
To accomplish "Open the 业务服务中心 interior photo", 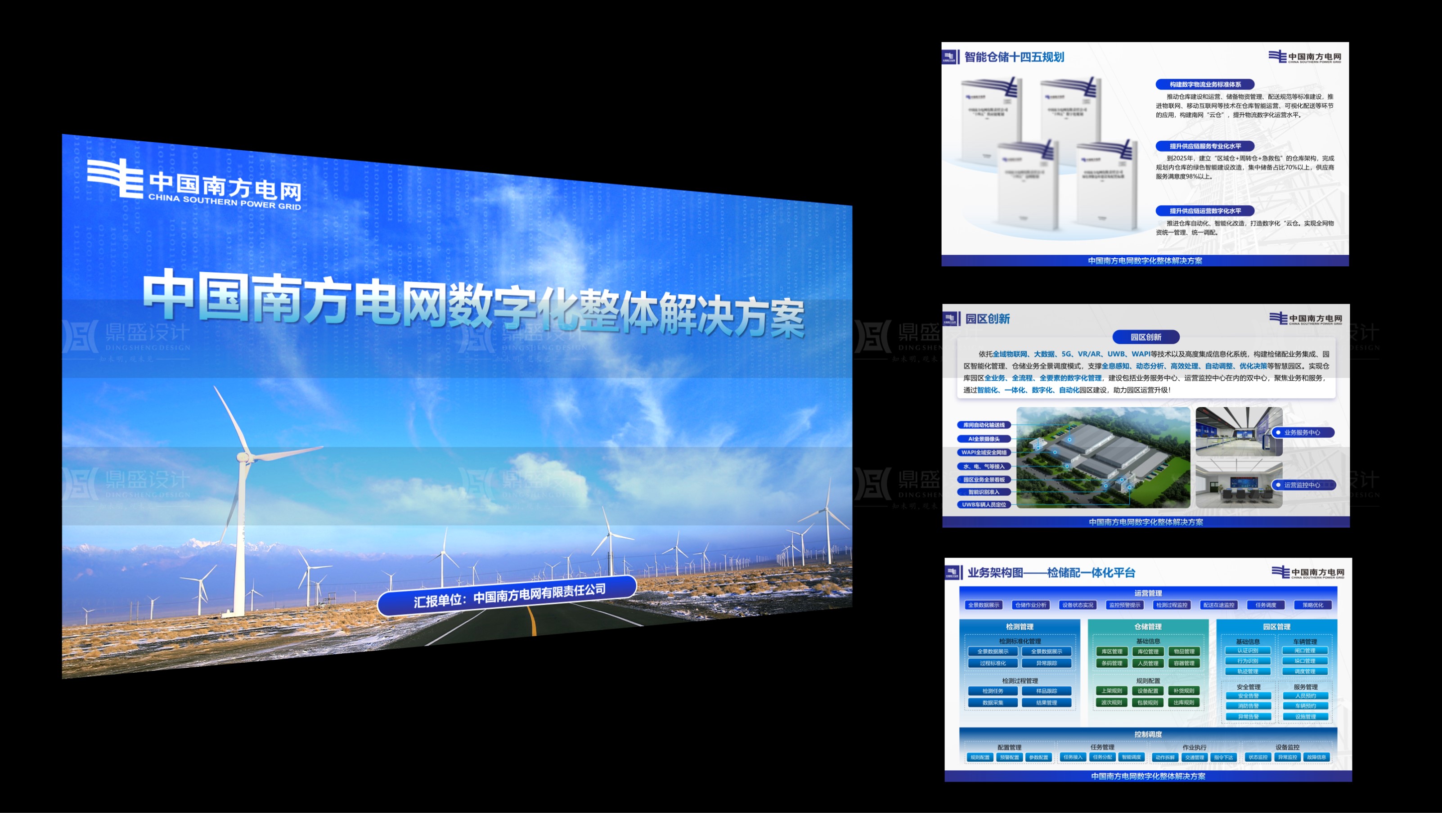I will 1239,432.
